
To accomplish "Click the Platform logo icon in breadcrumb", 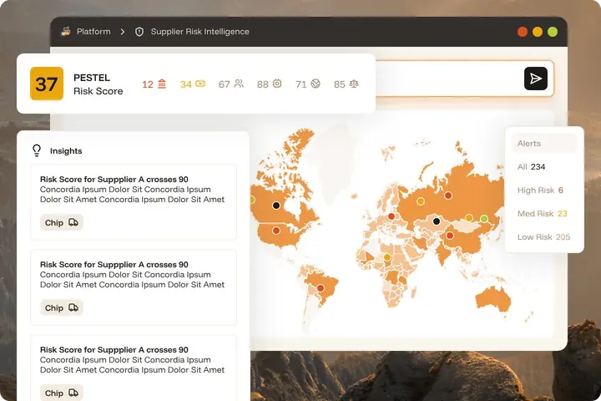I will (x=66, y=32).
